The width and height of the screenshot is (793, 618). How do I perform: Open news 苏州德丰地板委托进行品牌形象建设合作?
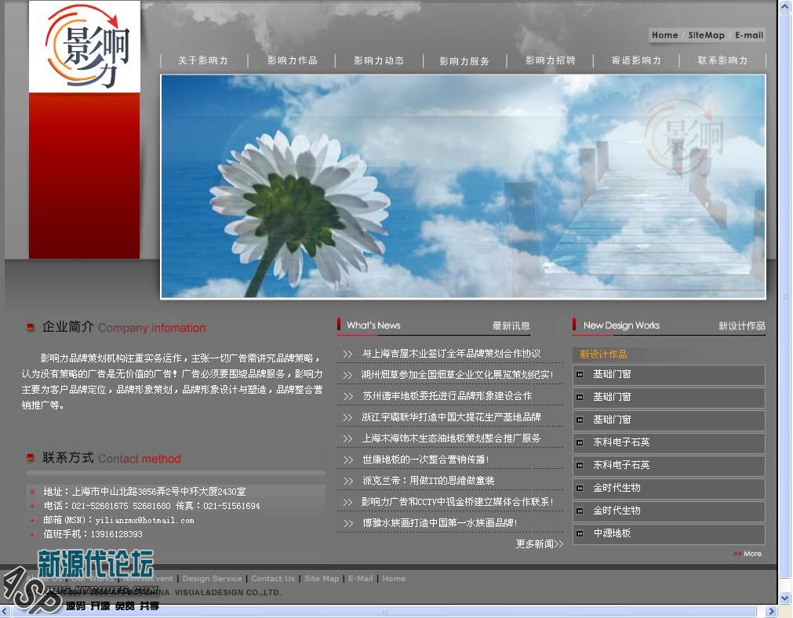click(447, 396)
